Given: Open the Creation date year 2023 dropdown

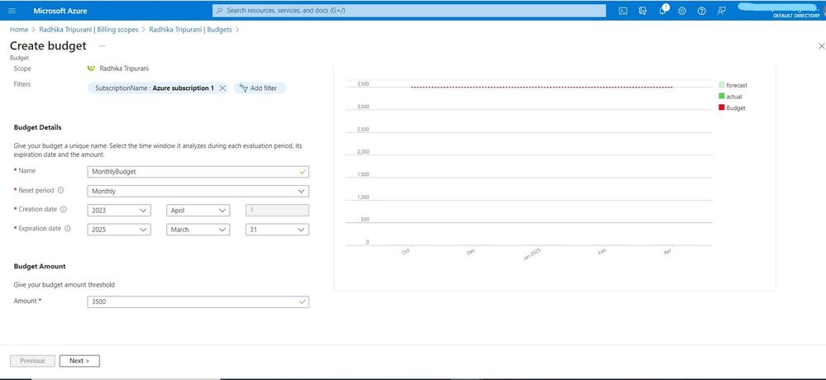Looking at the screenshot, I should point(119,210).
